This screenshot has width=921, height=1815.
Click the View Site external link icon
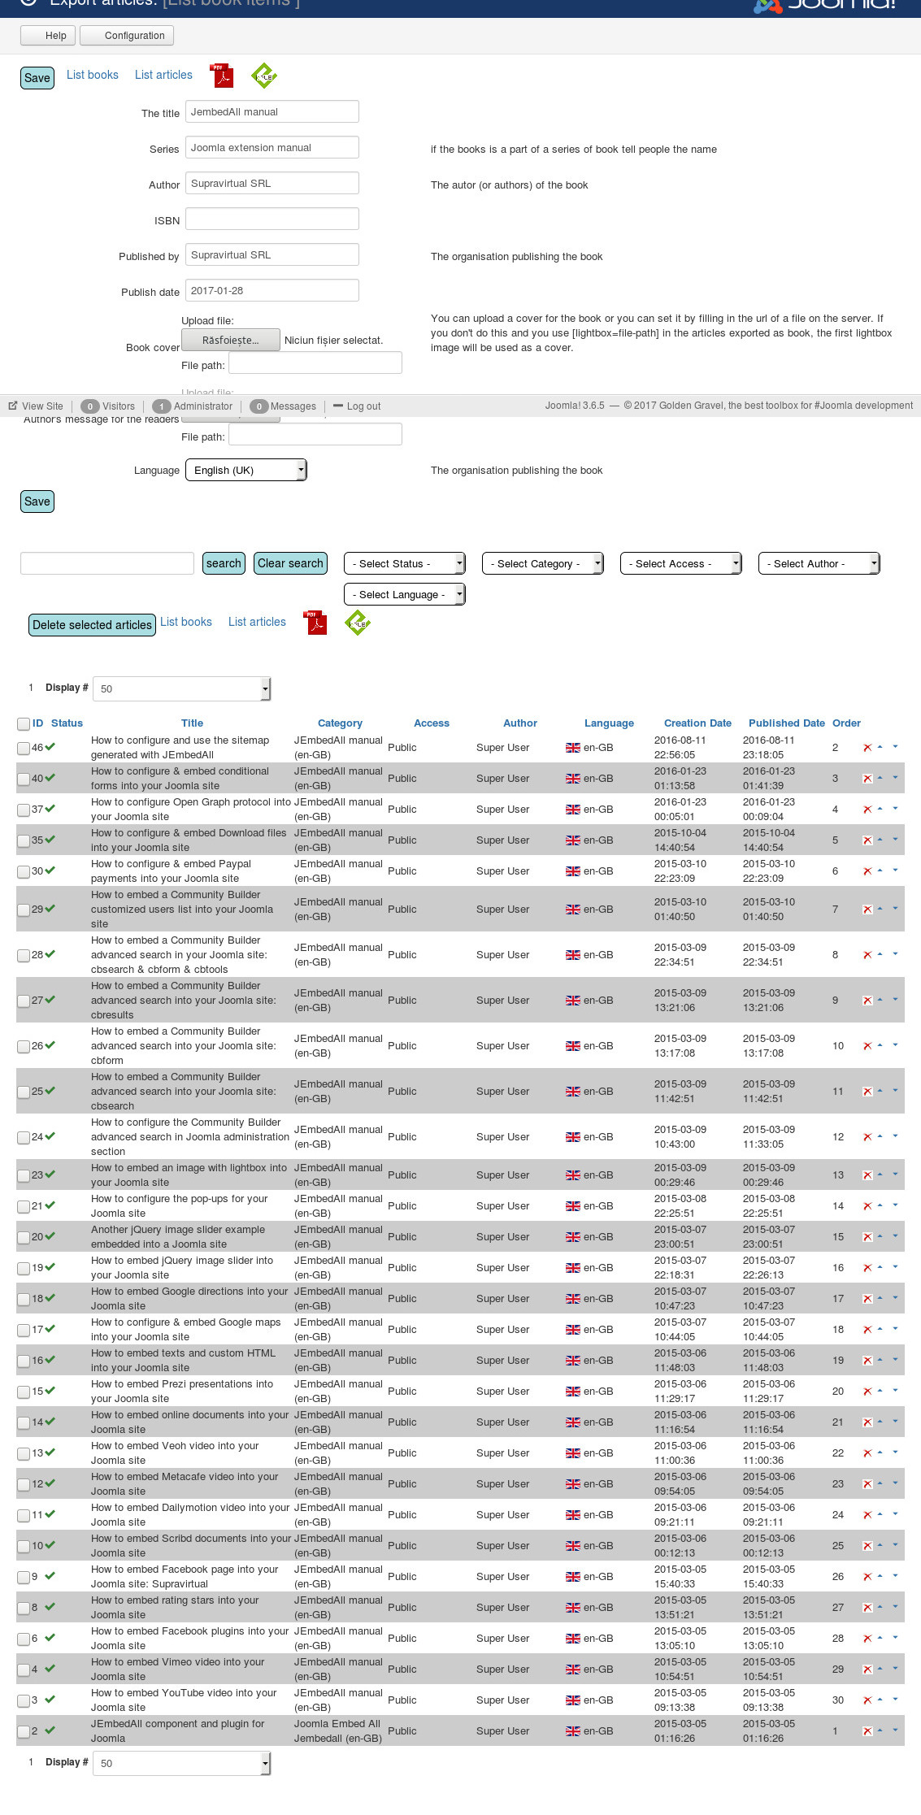pos(13,406)
